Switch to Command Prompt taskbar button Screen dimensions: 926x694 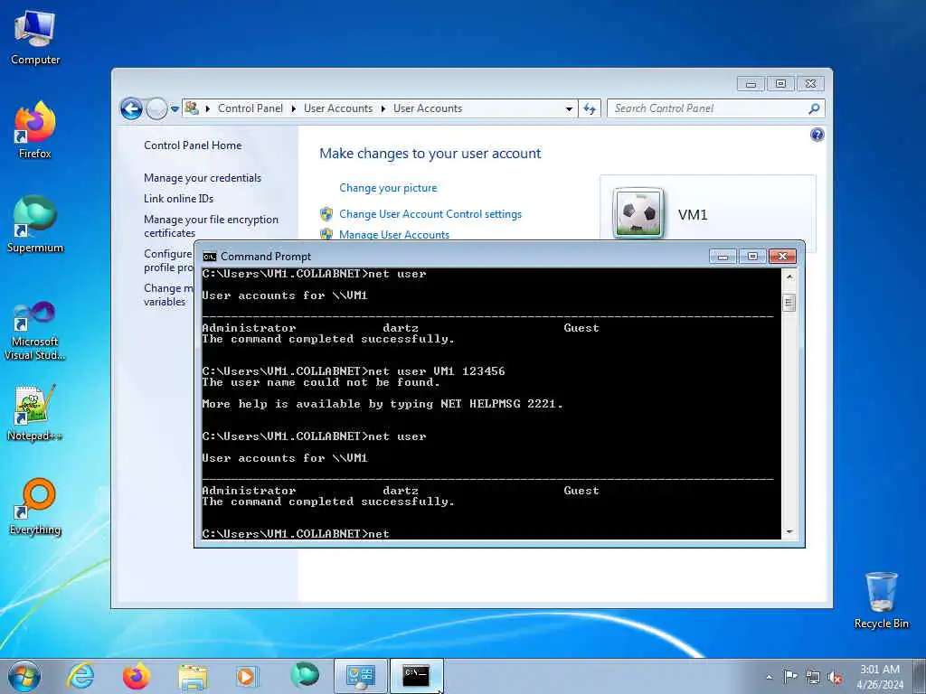[416, 676]
